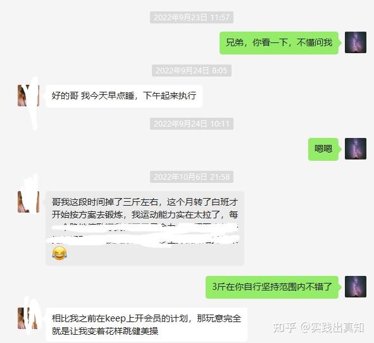Select the "相比我之前在keep上开会员" message bubble
374x343 pixels.
[146, 325]
